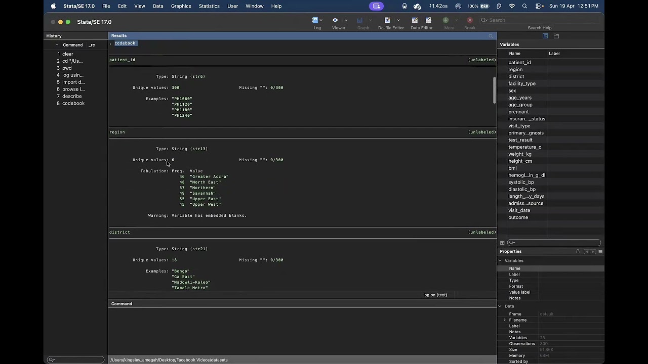
Task: Click the Variables panel filter search field
Action: [554, 243]
